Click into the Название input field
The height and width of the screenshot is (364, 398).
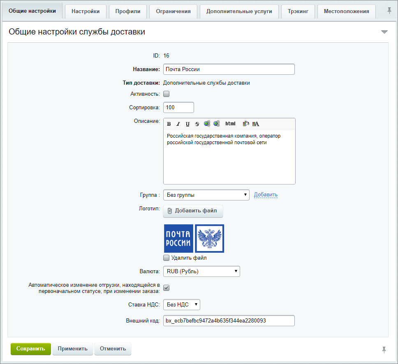click(x=229, y=69)
